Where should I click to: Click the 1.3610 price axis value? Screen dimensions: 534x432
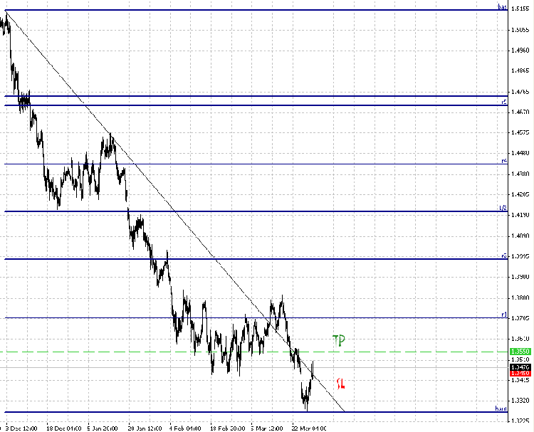(x=520, y=339)
